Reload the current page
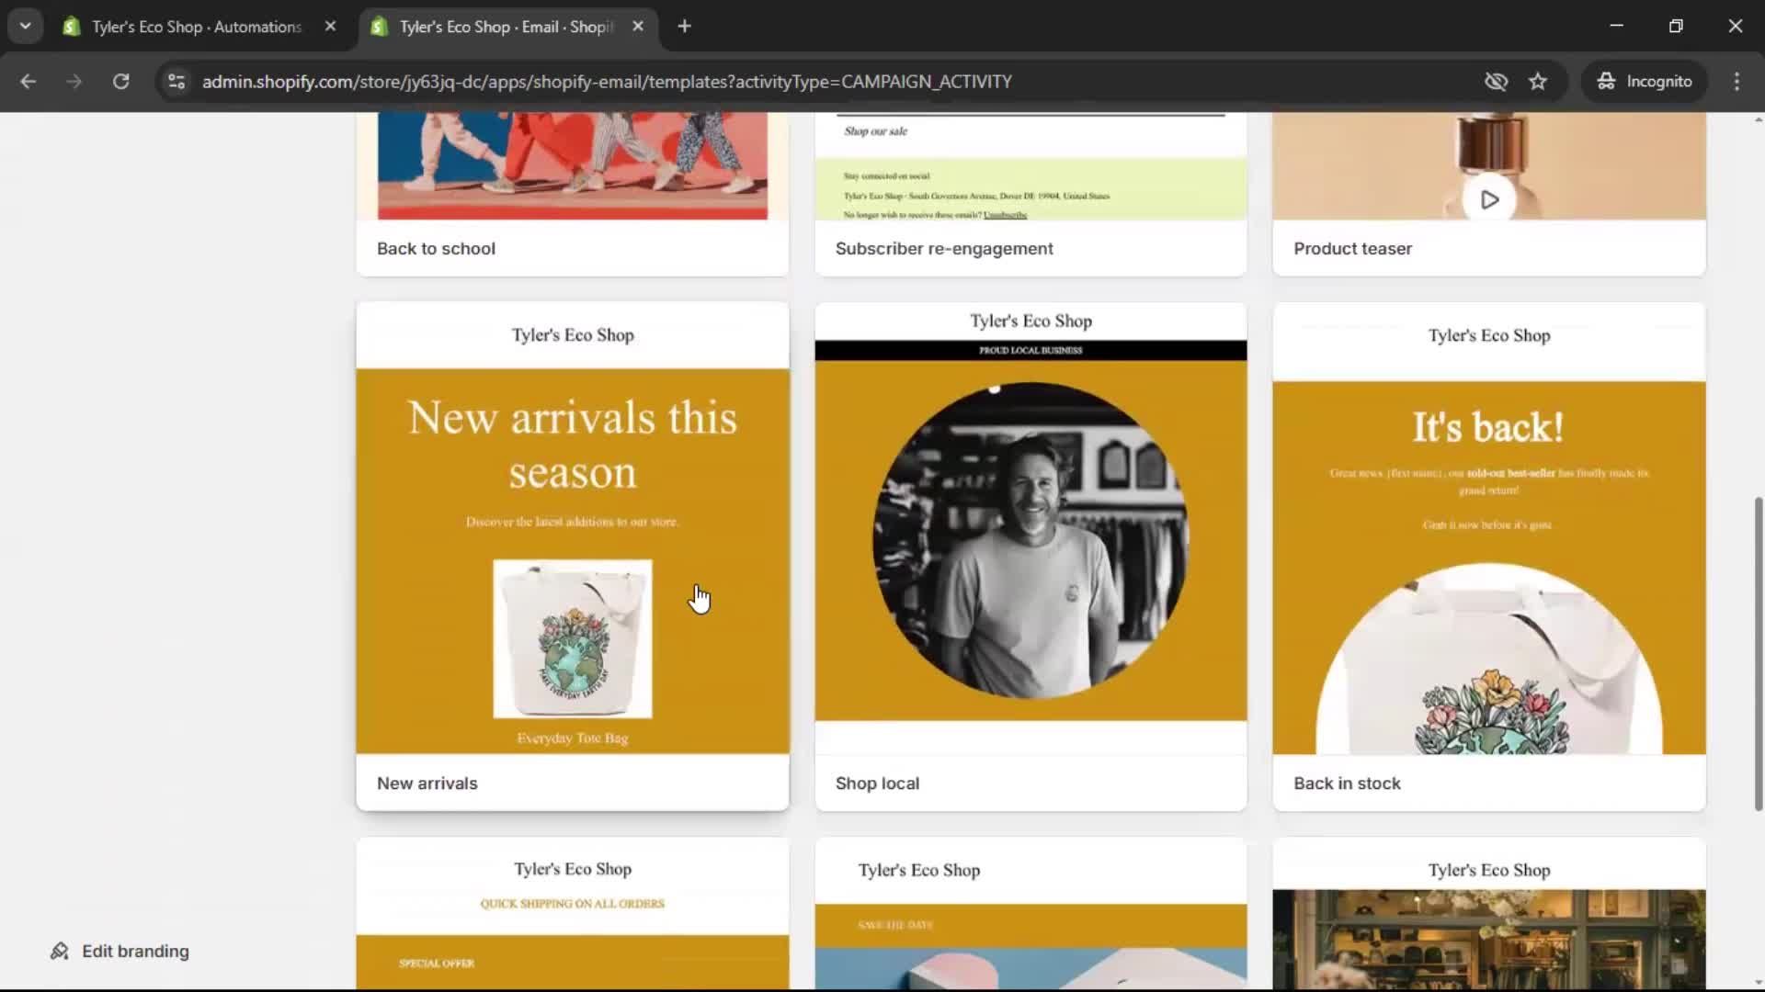1765x992 pixels. click(120, 81)
